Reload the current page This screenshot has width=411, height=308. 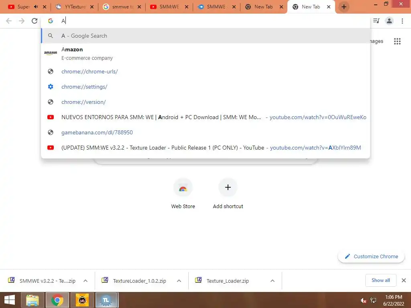point(35,21)
